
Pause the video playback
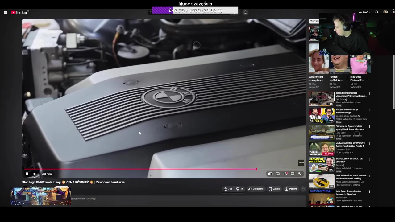[27, 174]
